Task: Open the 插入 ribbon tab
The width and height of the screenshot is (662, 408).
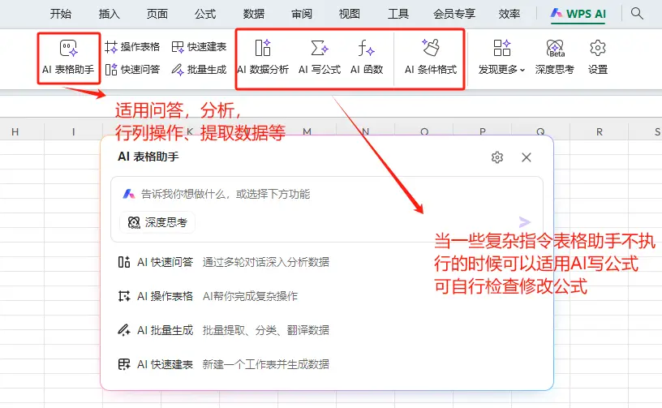Action: 109,14
